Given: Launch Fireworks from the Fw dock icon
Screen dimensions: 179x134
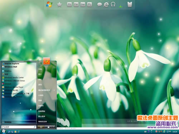Looking at the screenshot, I should 76,5.
